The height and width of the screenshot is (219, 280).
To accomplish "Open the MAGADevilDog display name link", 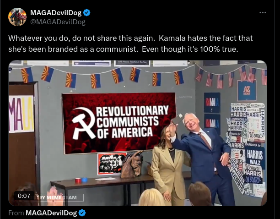I will coord(56,13).
